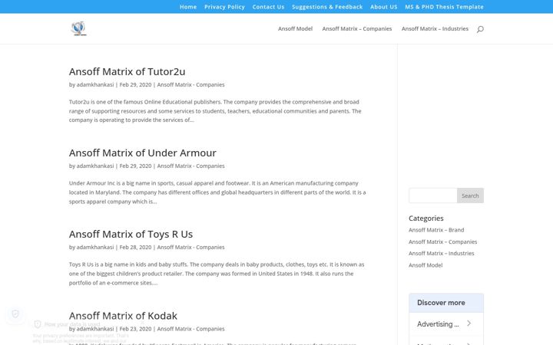Click the Feb 29, 2020 date under Tutor2u
This screenshot has width=553, height=345.
click(135, 84)
